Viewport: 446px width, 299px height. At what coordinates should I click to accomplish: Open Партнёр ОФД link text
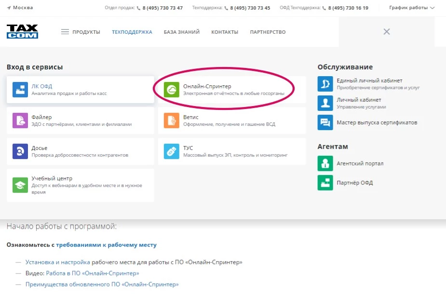pos(355,183)
